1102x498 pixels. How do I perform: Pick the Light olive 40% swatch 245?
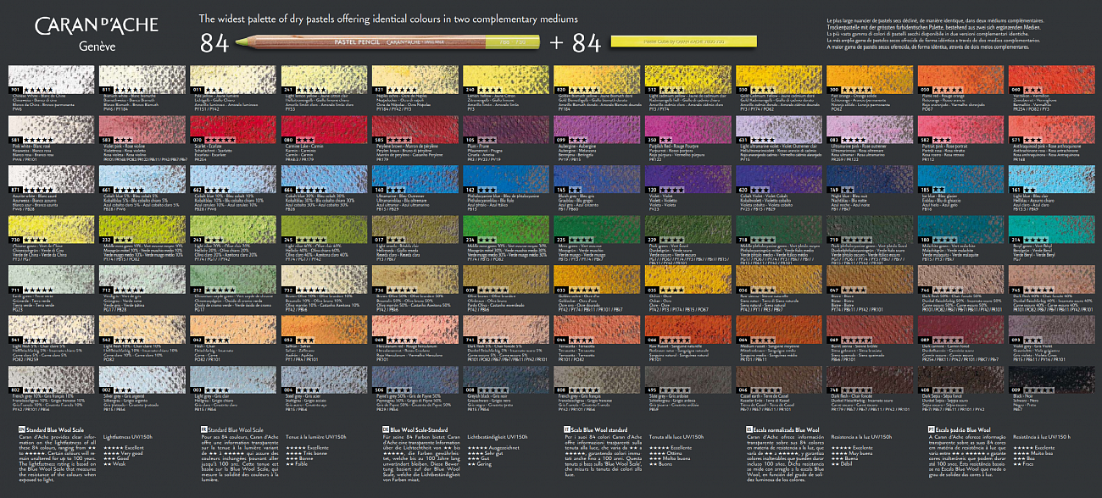(x=326, y=230)
